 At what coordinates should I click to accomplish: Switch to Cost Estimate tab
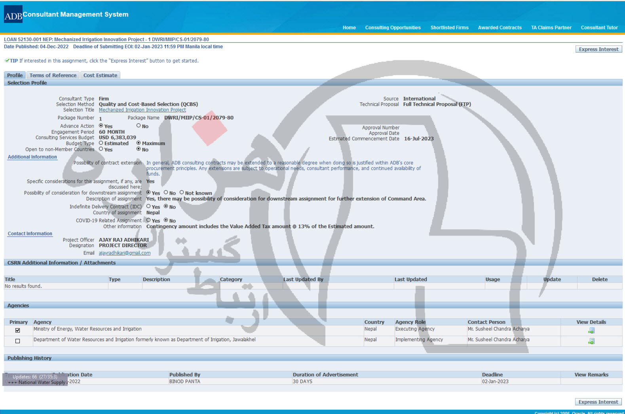click(100, 75)
